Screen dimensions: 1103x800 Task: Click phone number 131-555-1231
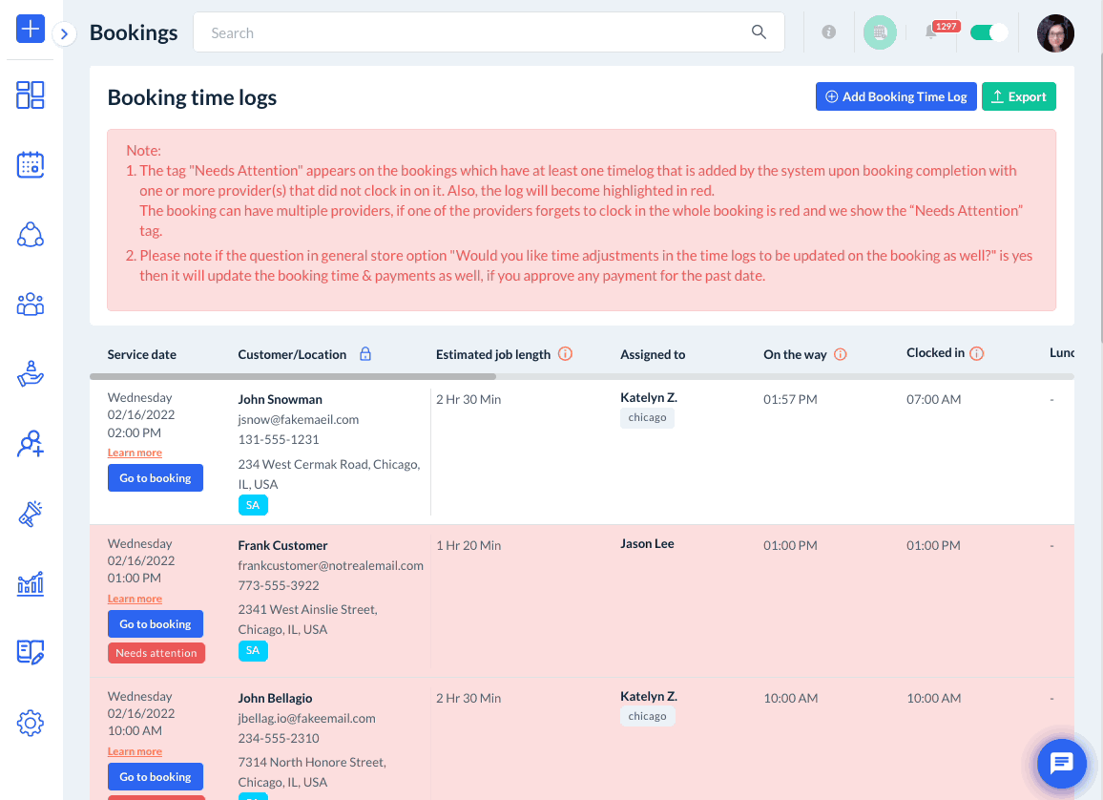[279, 439]
